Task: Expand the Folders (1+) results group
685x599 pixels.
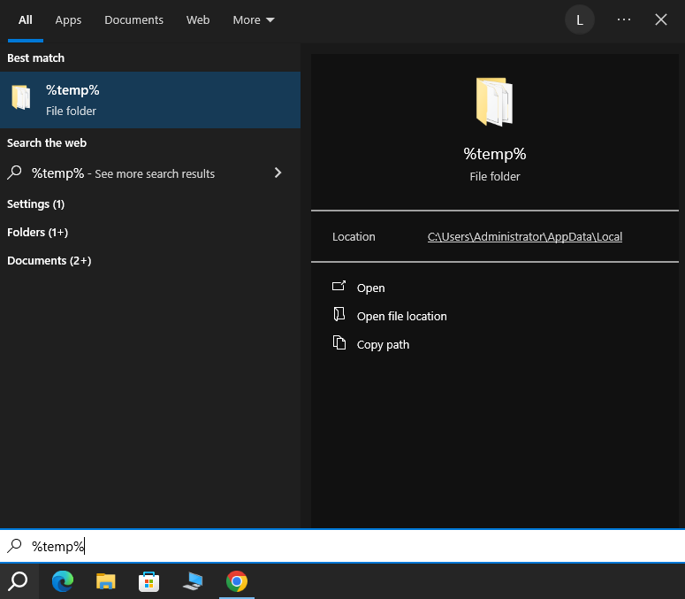Action: coord(38,232)
